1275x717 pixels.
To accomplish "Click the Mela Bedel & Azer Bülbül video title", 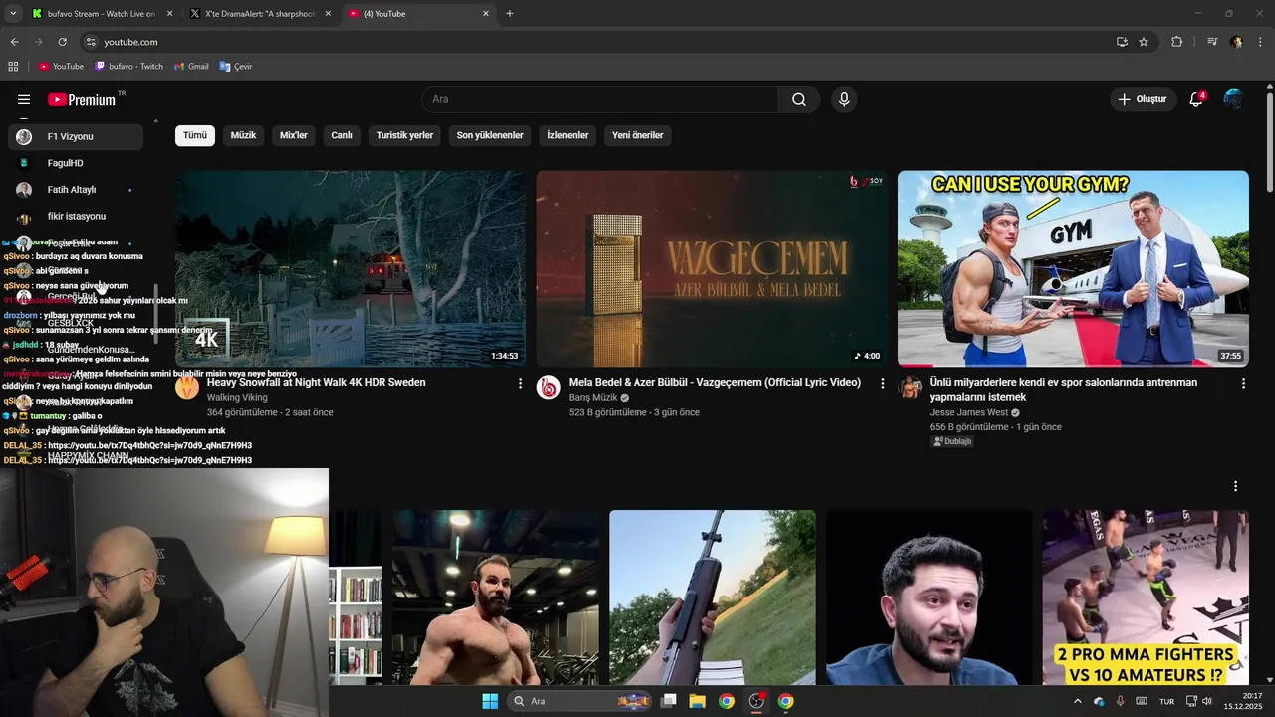I will tap(714, 382).
